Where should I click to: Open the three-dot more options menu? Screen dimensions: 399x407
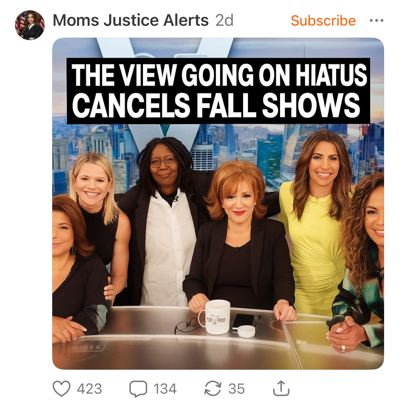coord(376,21)
